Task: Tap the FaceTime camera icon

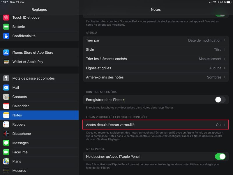Action: click(x=6, y=152)
